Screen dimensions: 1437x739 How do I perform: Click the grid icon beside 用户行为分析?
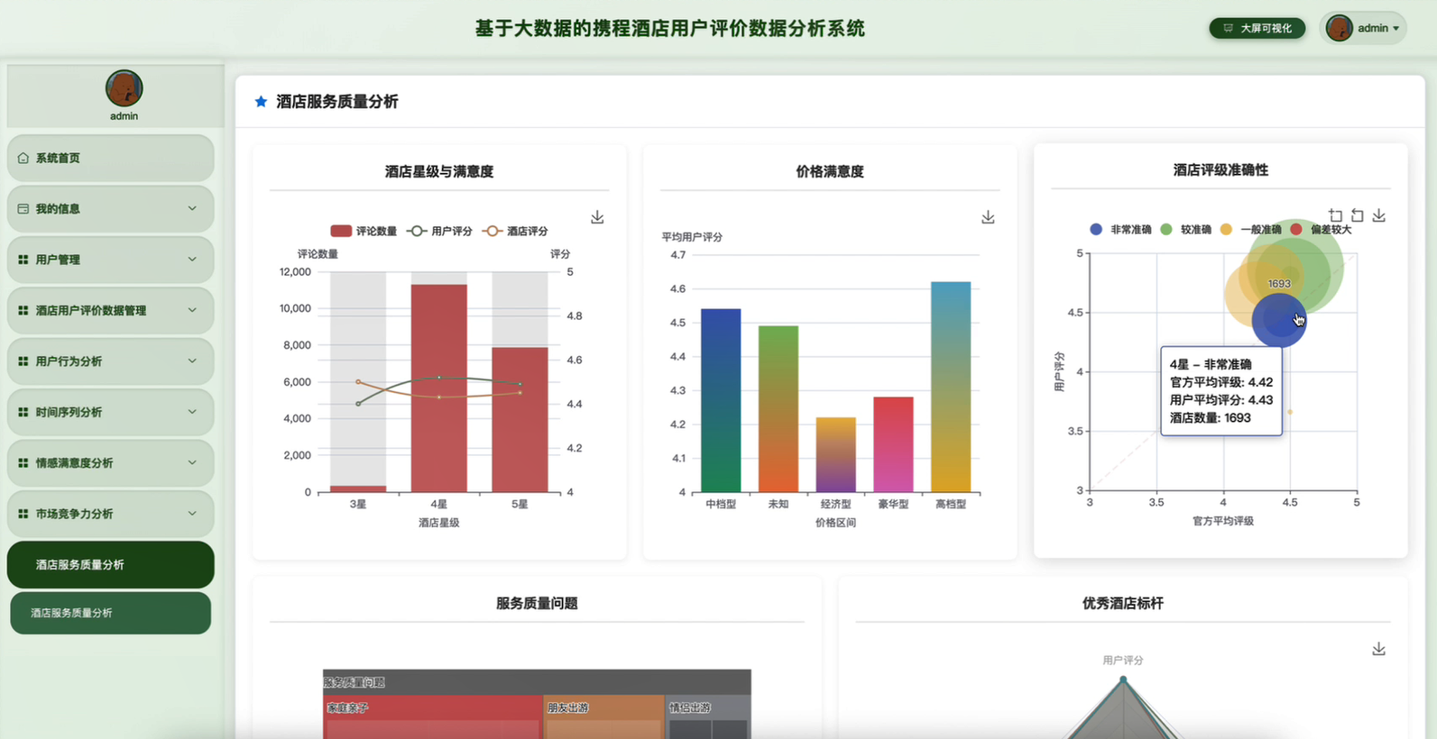coord(23,361)
